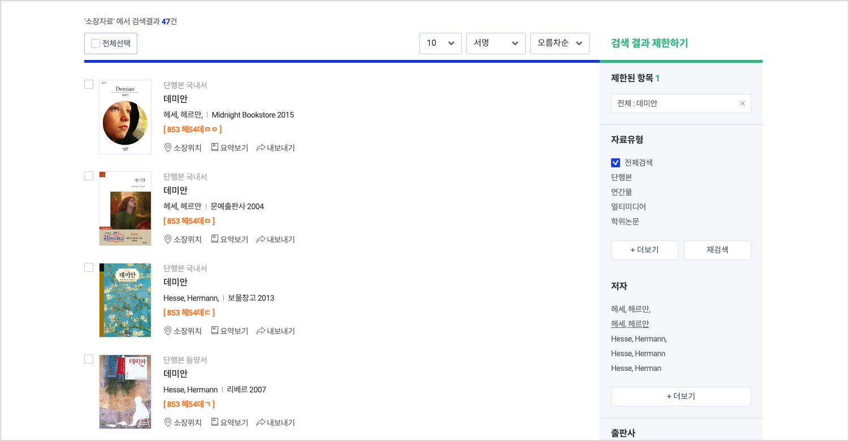Show 소장위치 for the 문예출판사 2004 edition
Viewport: 849px width, 441px height.
[x=183, y=239]
